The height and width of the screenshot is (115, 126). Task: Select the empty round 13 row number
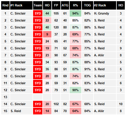[5, 97]
